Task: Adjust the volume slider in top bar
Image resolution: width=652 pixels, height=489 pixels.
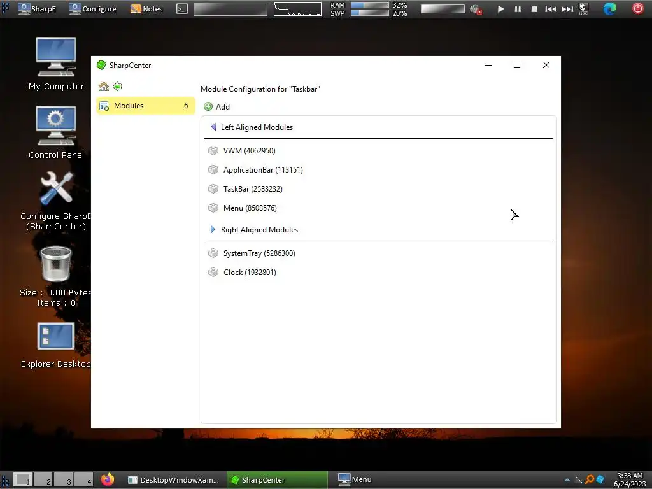Action: tap(443, 9)
